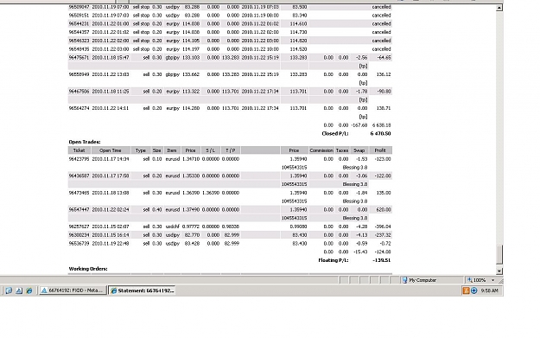This screenshot has width=540, height=338.
Task: Click the S / L column header
Action: (x=211, y=150)
